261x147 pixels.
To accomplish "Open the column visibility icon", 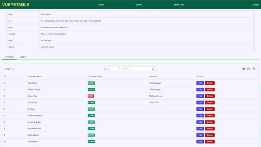I will pyautogui.click(x=249, y=69).
